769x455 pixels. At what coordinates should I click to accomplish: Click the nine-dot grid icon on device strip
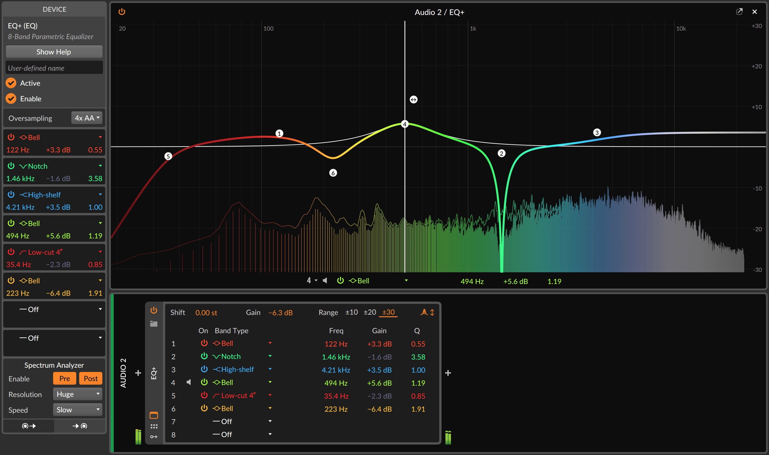click(154, 426)
